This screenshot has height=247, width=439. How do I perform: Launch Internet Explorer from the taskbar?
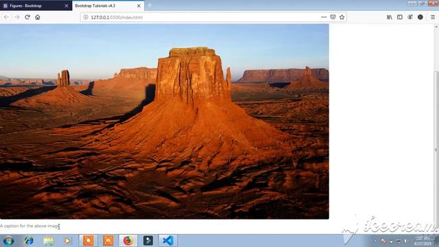coord(29,241)
